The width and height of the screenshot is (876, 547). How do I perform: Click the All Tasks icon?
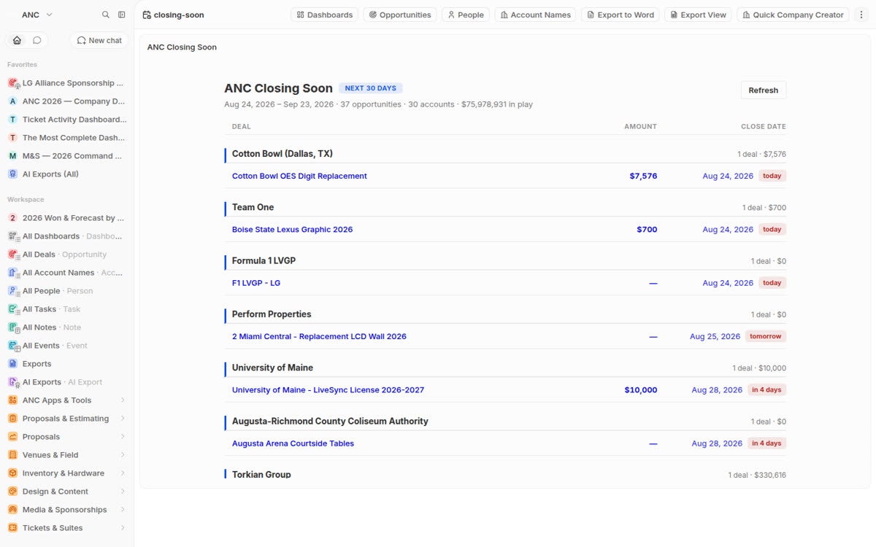click(13, 309)
